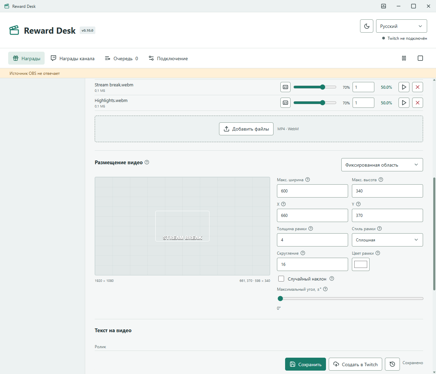Enable the Случайный наклон checkbox
This screenshot has width=436, height=374.
click(x=281, y=279)
